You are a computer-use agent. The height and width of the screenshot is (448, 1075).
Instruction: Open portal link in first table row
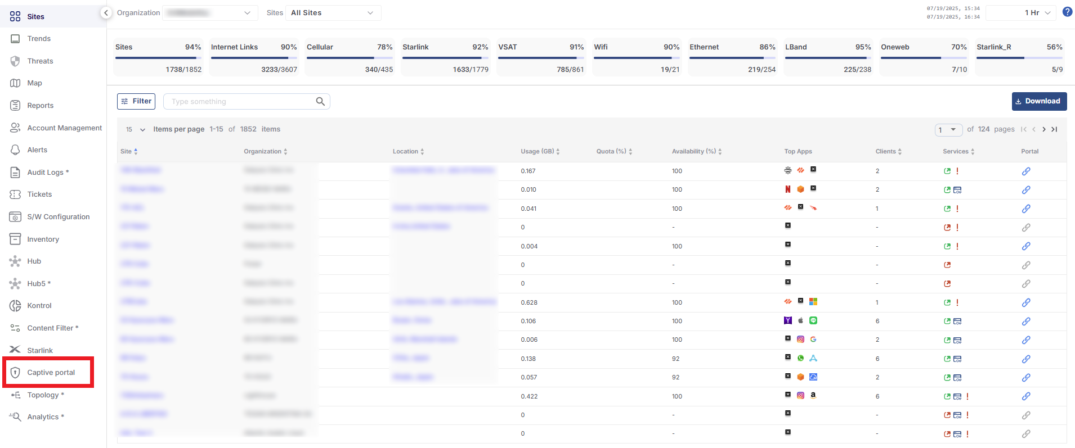(x=1026, y=171)
